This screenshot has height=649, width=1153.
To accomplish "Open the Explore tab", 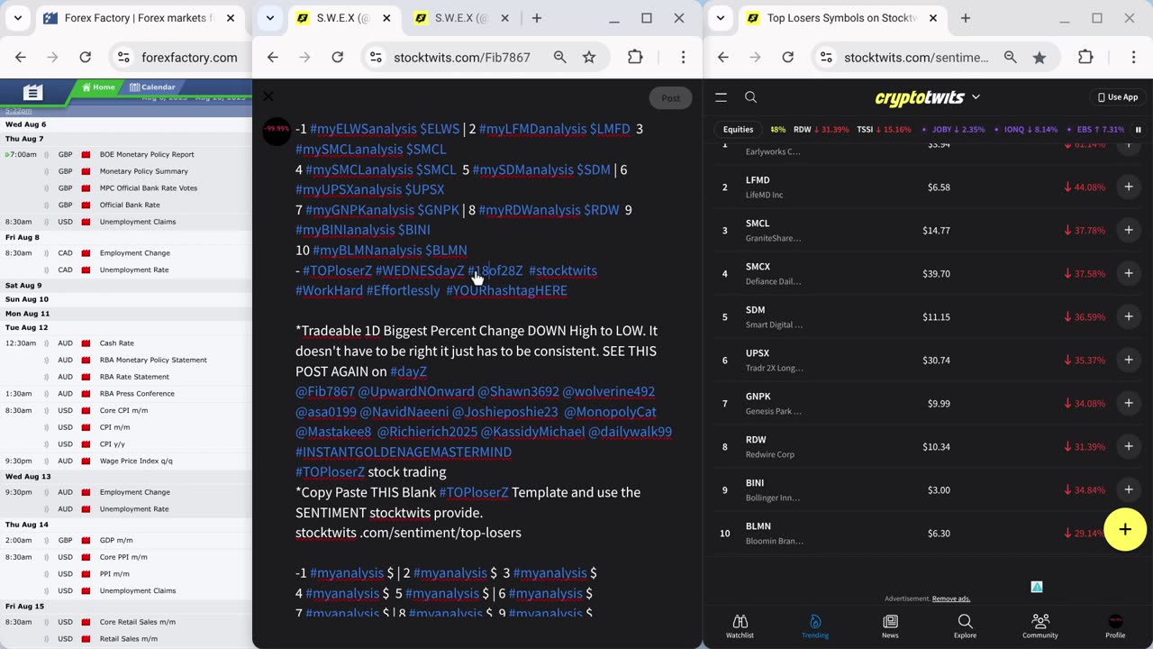I will tap(965, 626).
